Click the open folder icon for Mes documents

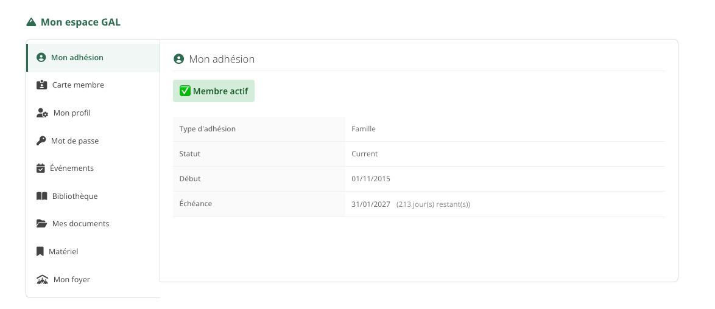tap(42, 224)
